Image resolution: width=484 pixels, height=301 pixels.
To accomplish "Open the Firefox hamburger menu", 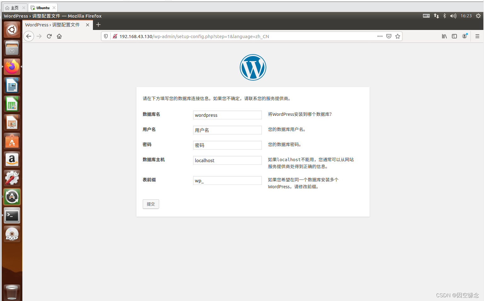I will pyautogui.click(x=477, y=36).
